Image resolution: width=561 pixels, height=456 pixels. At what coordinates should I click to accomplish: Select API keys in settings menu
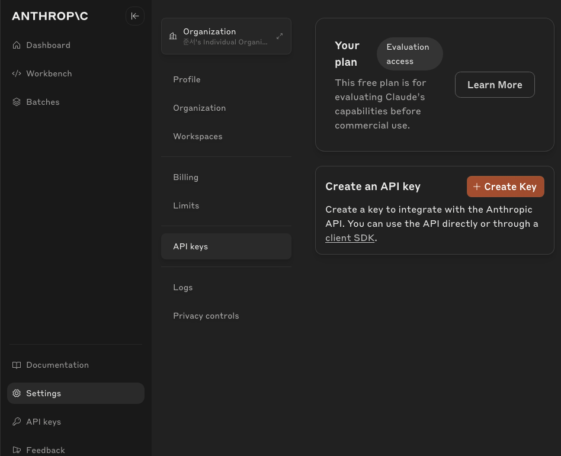click(x=226, y=246)
